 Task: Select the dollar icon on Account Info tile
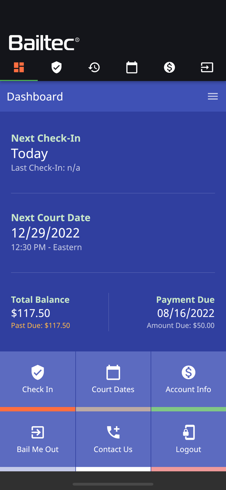[188, 372]
